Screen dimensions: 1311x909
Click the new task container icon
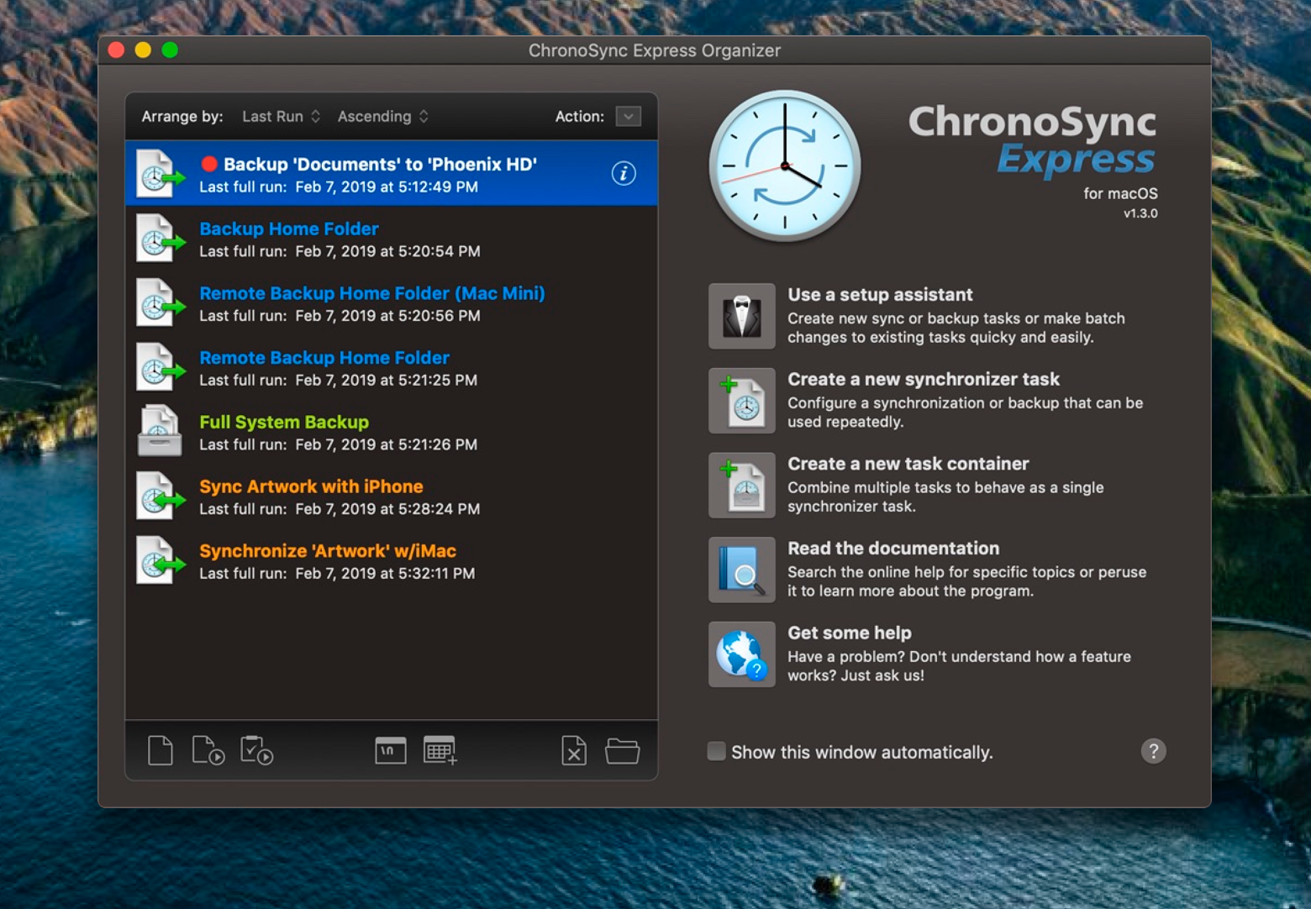coord(741,486)
